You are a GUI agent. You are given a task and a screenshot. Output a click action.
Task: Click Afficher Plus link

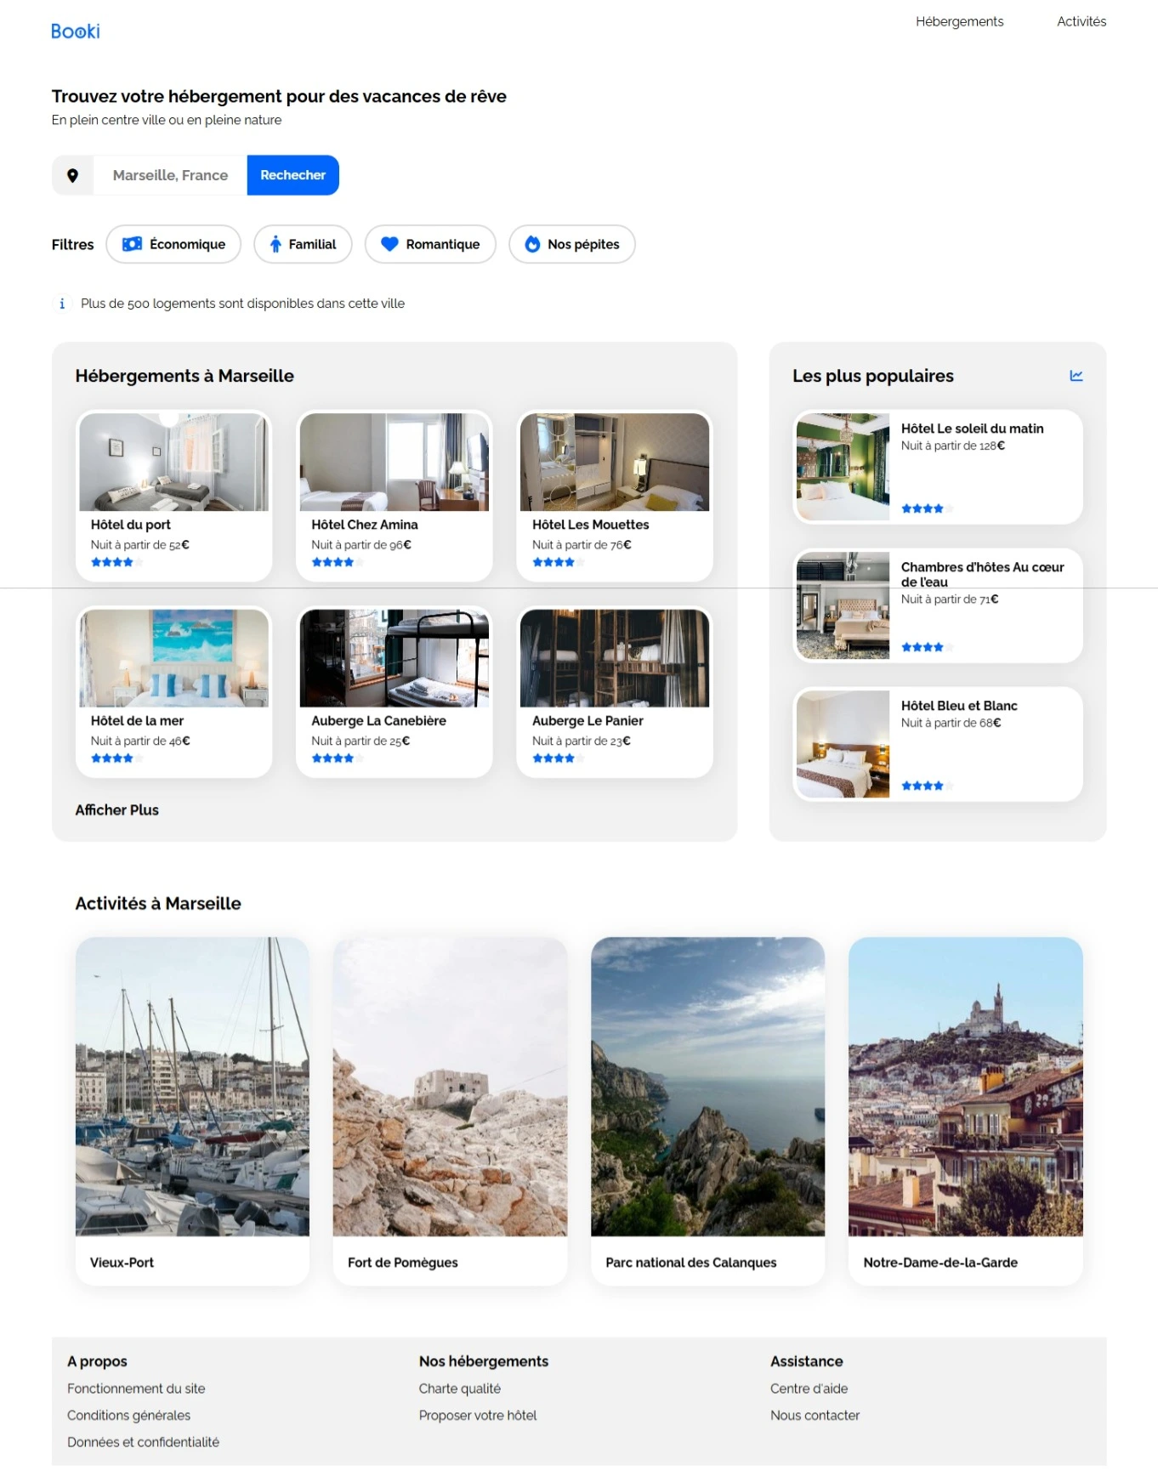coord(117,809)
